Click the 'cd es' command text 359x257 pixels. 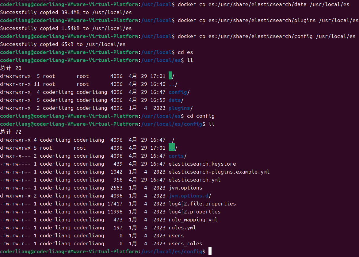click(x=185, y=52)
